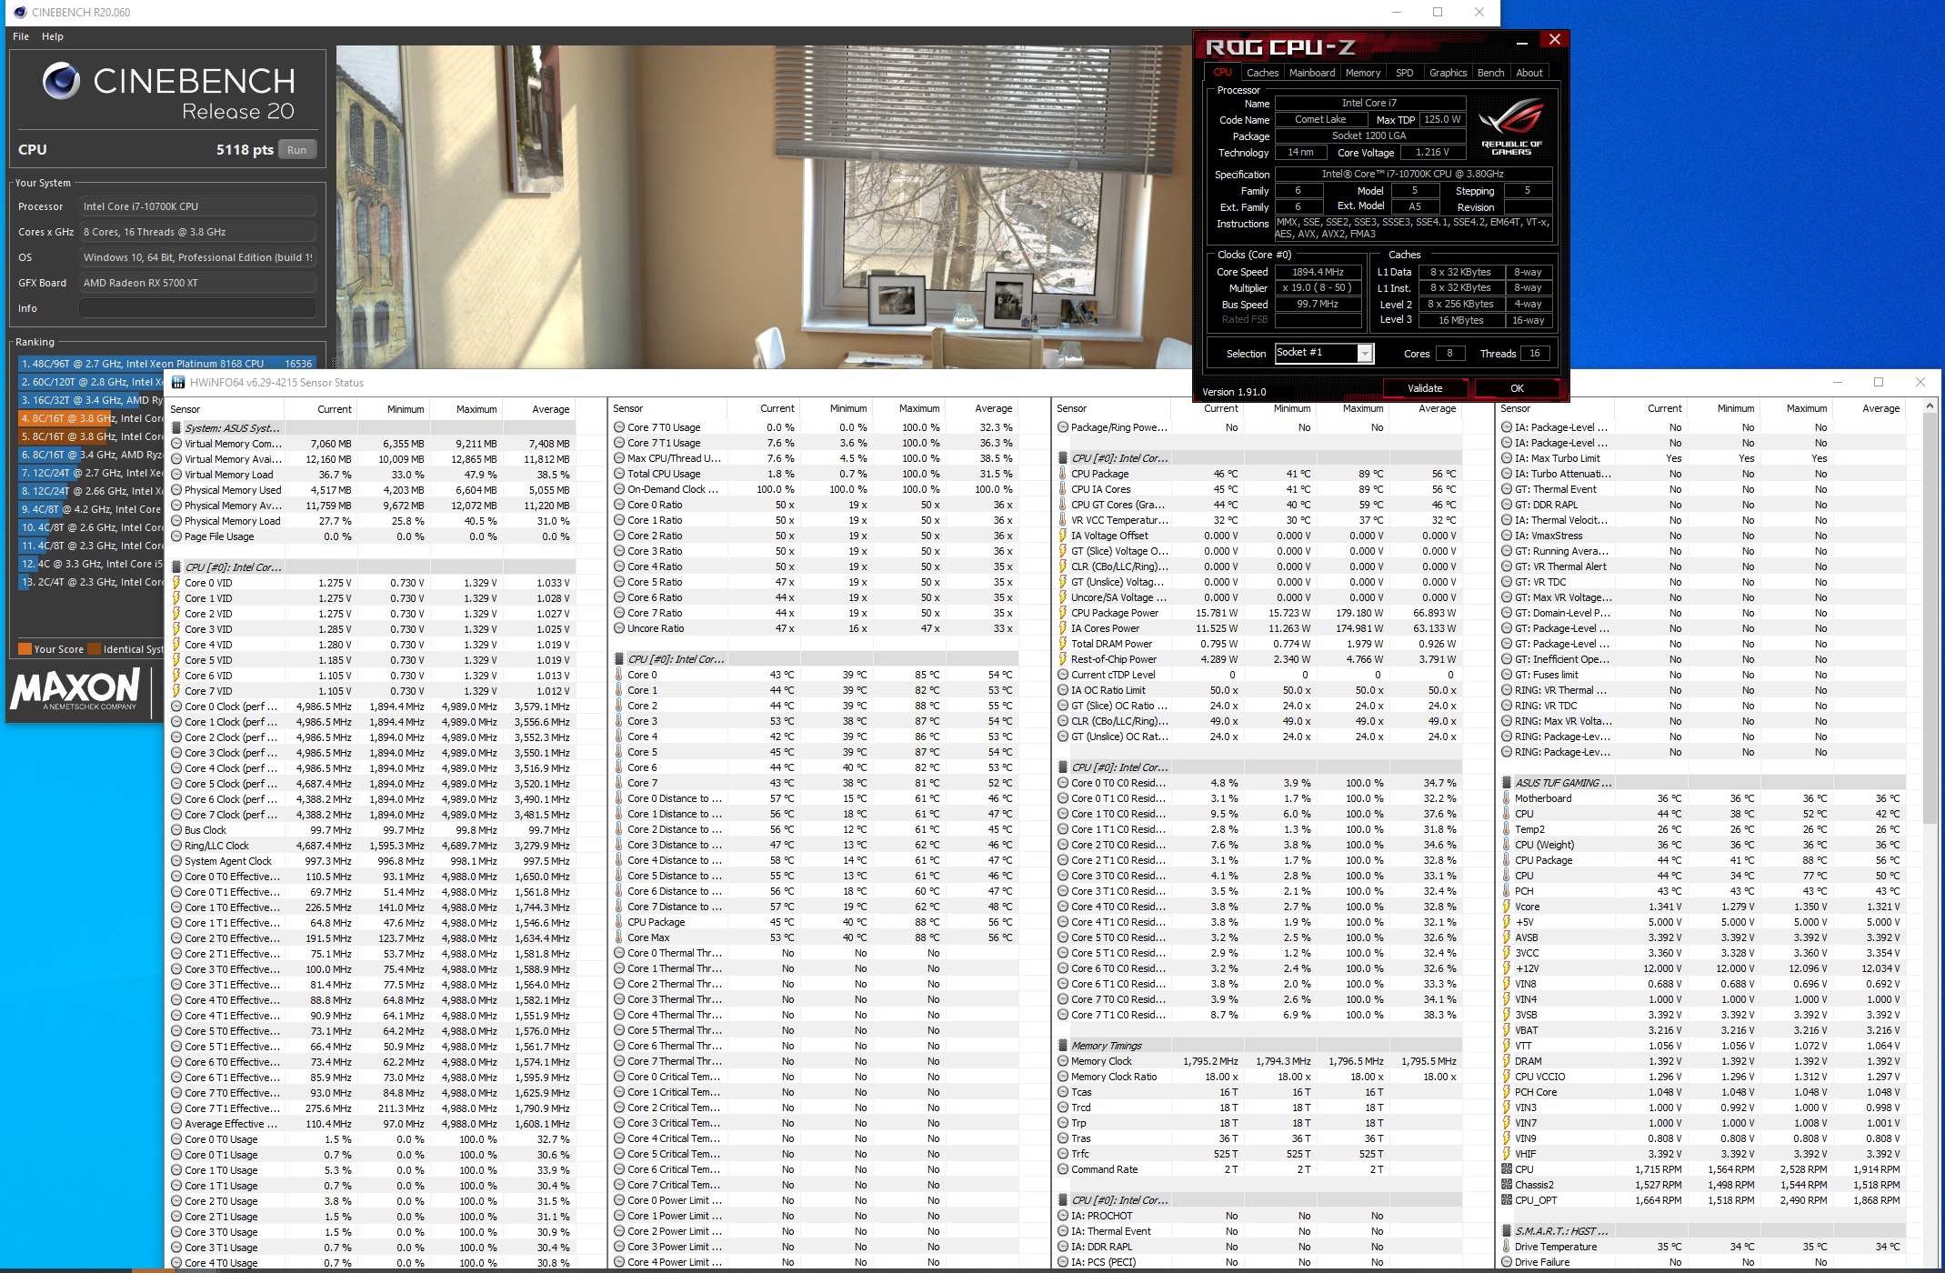
Task: Maximize the HWiNFO64 Sensor Status window
Action: click(1879, 383)
